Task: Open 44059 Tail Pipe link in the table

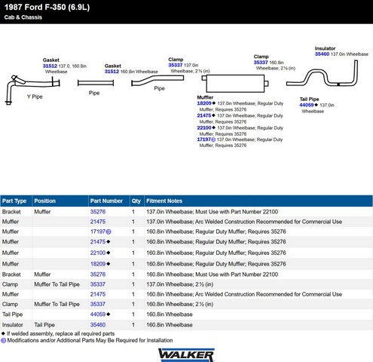Action: (98, 314)
